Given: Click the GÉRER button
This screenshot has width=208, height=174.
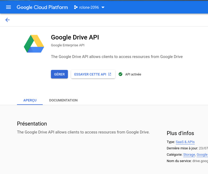Looking at the screenshot, I should (x=59, y=74).
